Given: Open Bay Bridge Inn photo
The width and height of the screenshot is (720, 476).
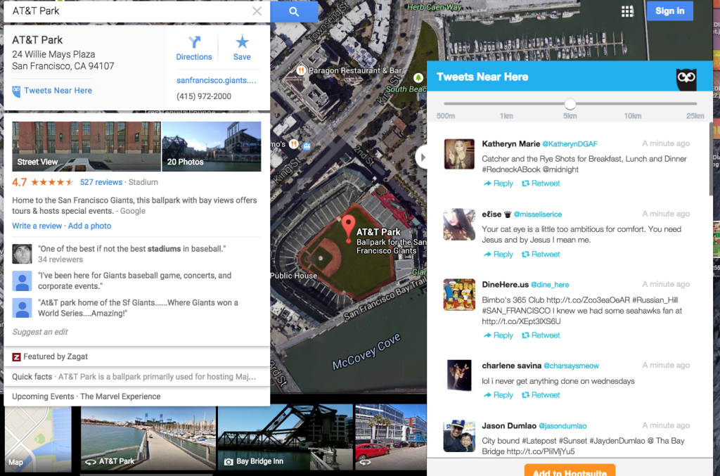Looking at the screenshot, I should [285, 438].
